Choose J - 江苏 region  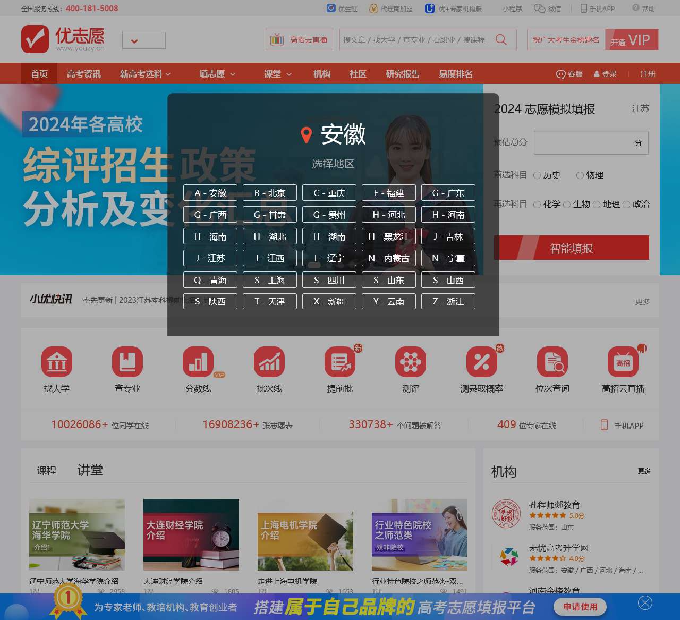(x=210, y=258)
